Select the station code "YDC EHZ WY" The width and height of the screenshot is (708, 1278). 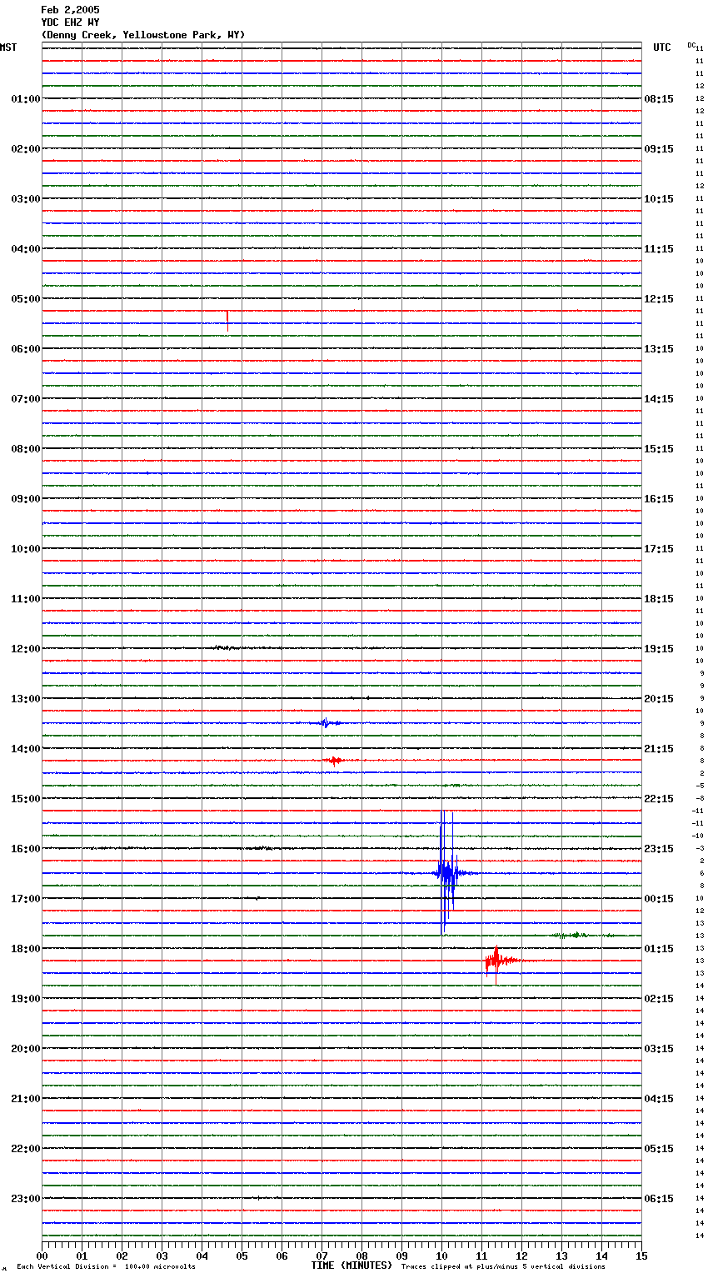point(70,22)
